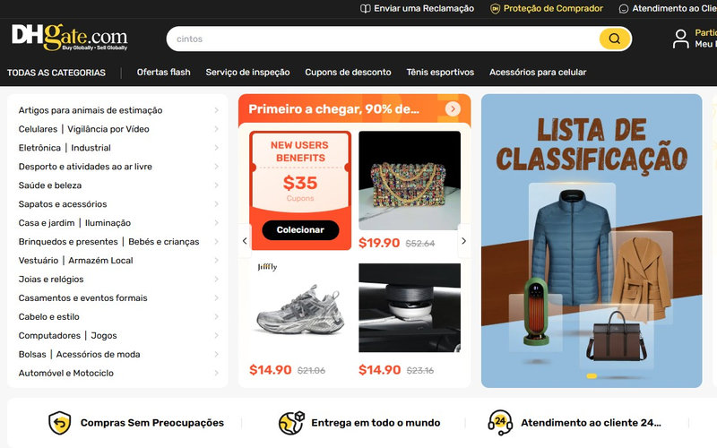Click the Atendimento ao Cliente chat icon
Screen dimensions: 717x448
coord(623,9)
